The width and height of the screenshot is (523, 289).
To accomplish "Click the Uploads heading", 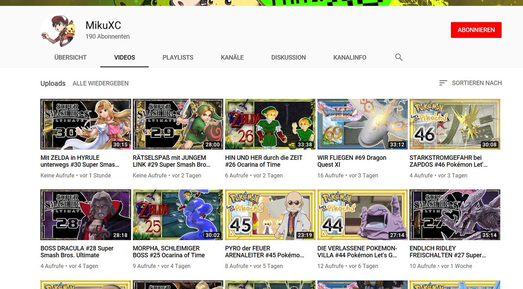I will pos(53,83).
